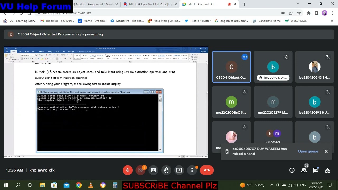Open the Windows Start menu
The height and width of the screenshot is (190, 338).
[6, 185]
